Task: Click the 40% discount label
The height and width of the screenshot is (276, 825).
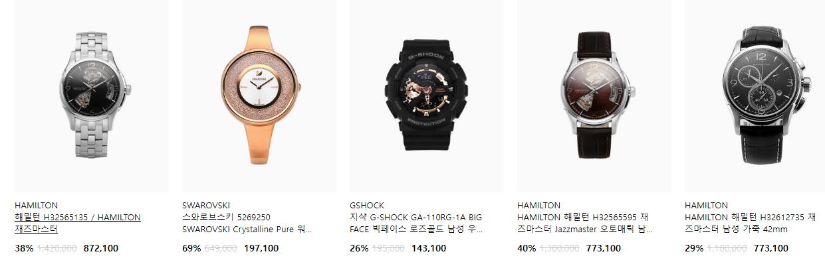Action: [x=527, y=249]
